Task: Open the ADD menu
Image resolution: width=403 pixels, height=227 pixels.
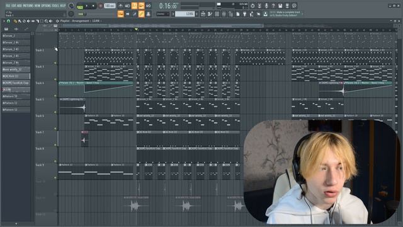Action: tap(20, 6)
